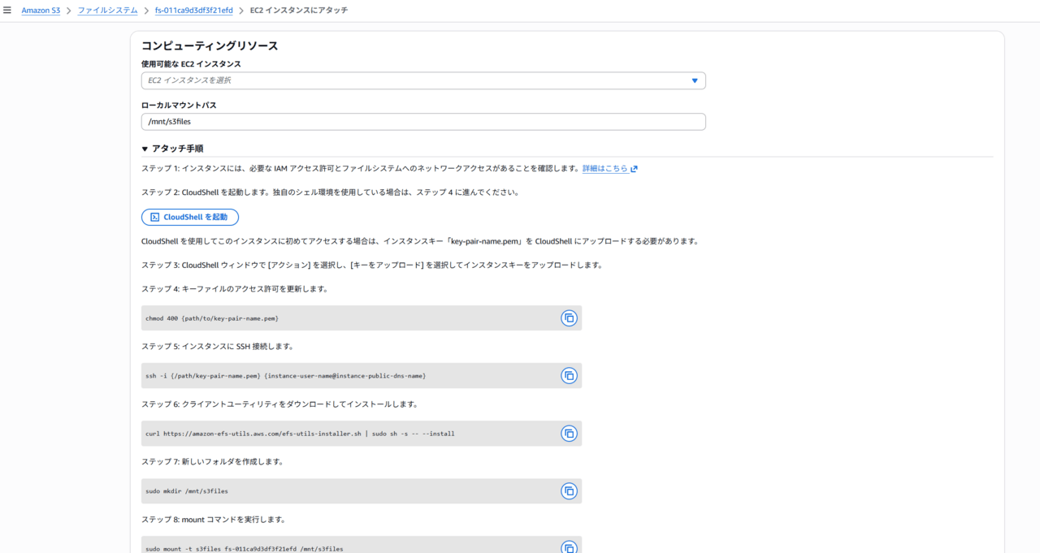Navigate to the ファイルシステム breadcrumb

(x=107, y=11)
